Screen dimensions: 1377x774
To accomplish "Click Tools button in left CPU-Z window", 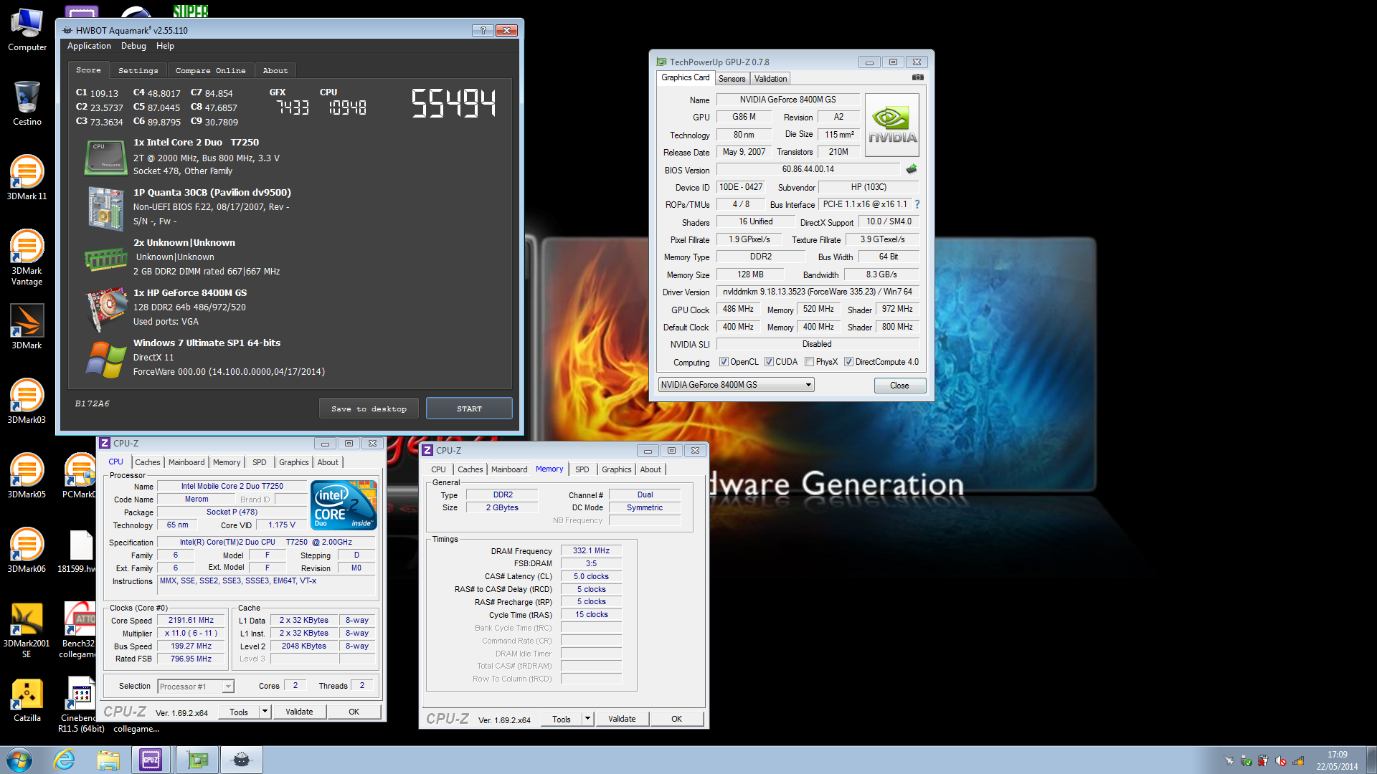I will (x=239, y=712).
